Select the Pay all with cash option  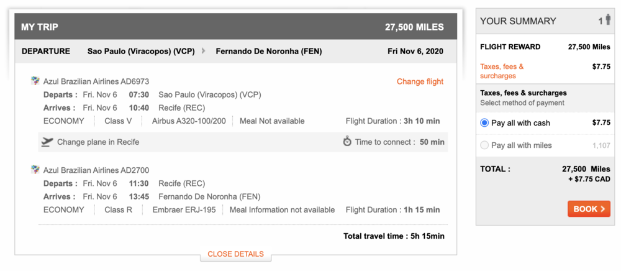(x=485, y=123)
